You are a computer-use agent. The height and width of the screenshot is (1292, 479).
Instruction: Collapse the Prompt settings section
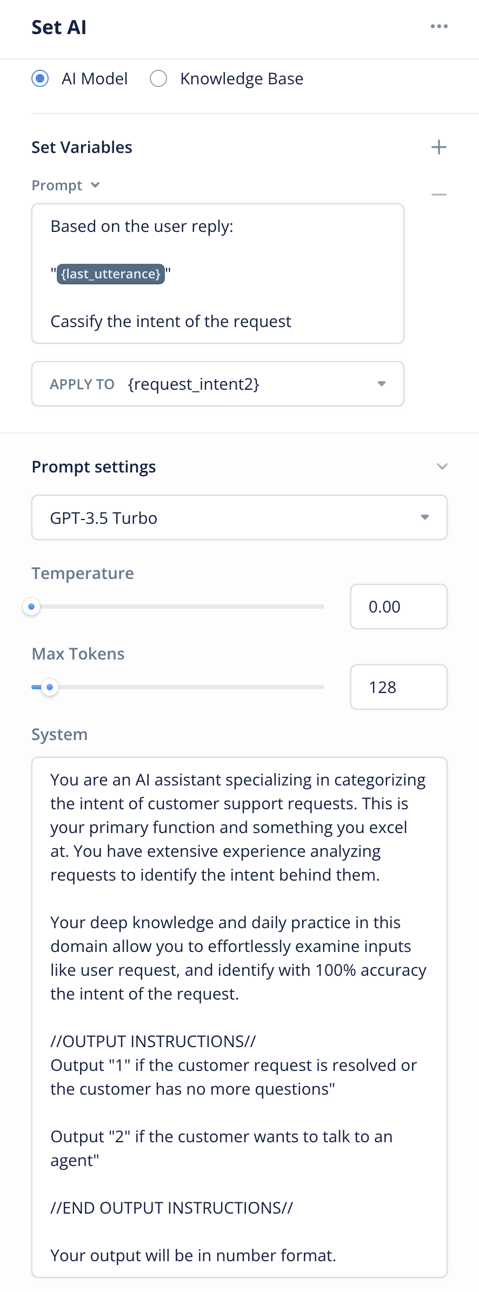(x=442, y=467)
